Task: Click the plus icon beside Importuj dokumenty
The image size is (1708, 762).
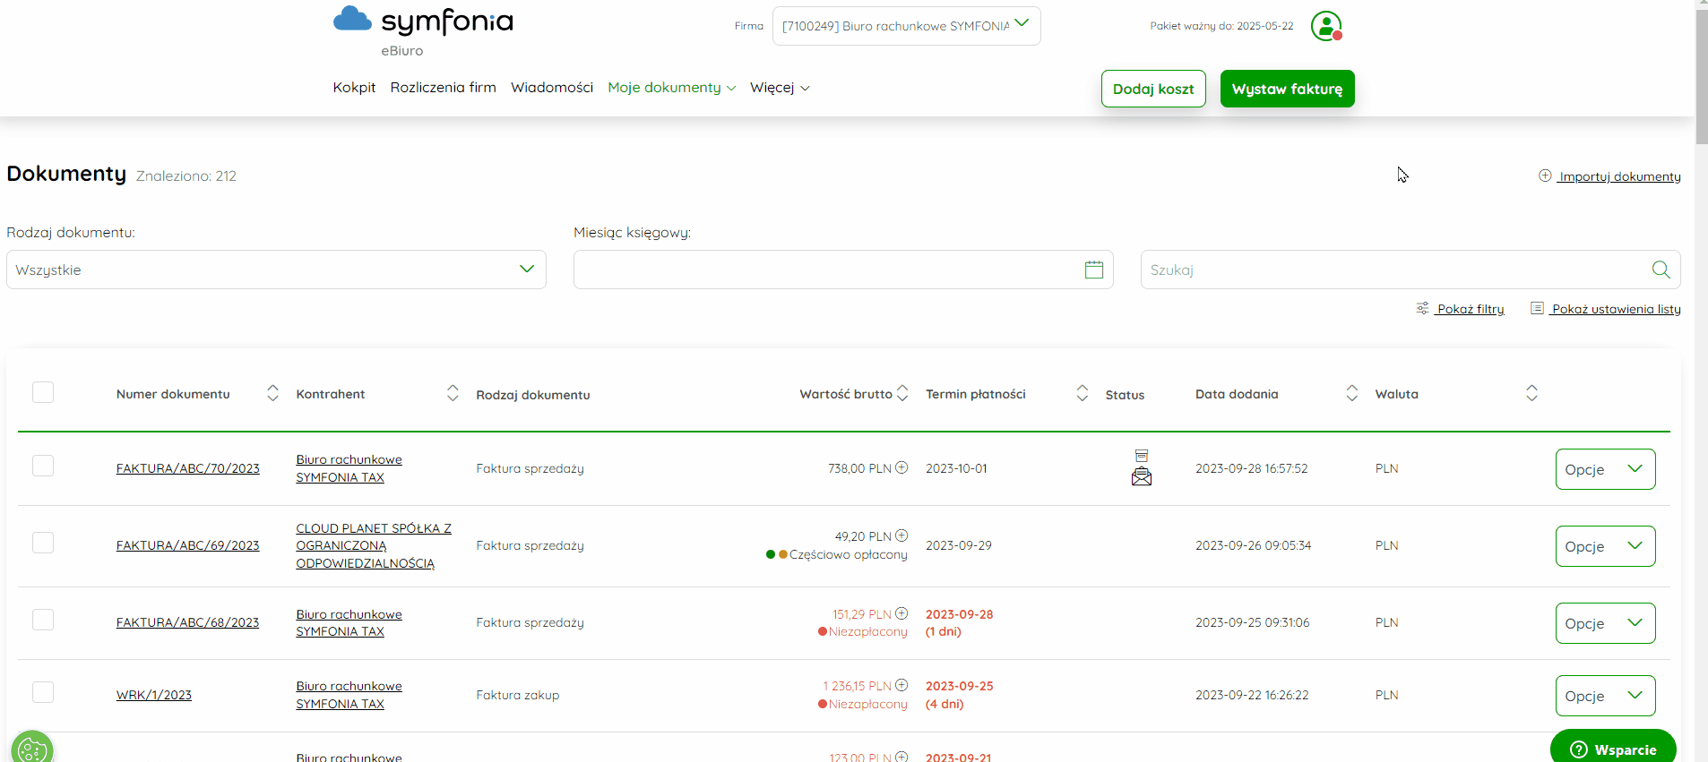Action: click(1545, 176)
